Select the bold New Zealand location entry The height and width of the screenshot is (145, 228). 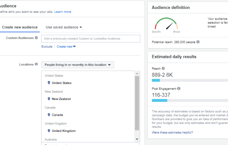tap(61, 99)
